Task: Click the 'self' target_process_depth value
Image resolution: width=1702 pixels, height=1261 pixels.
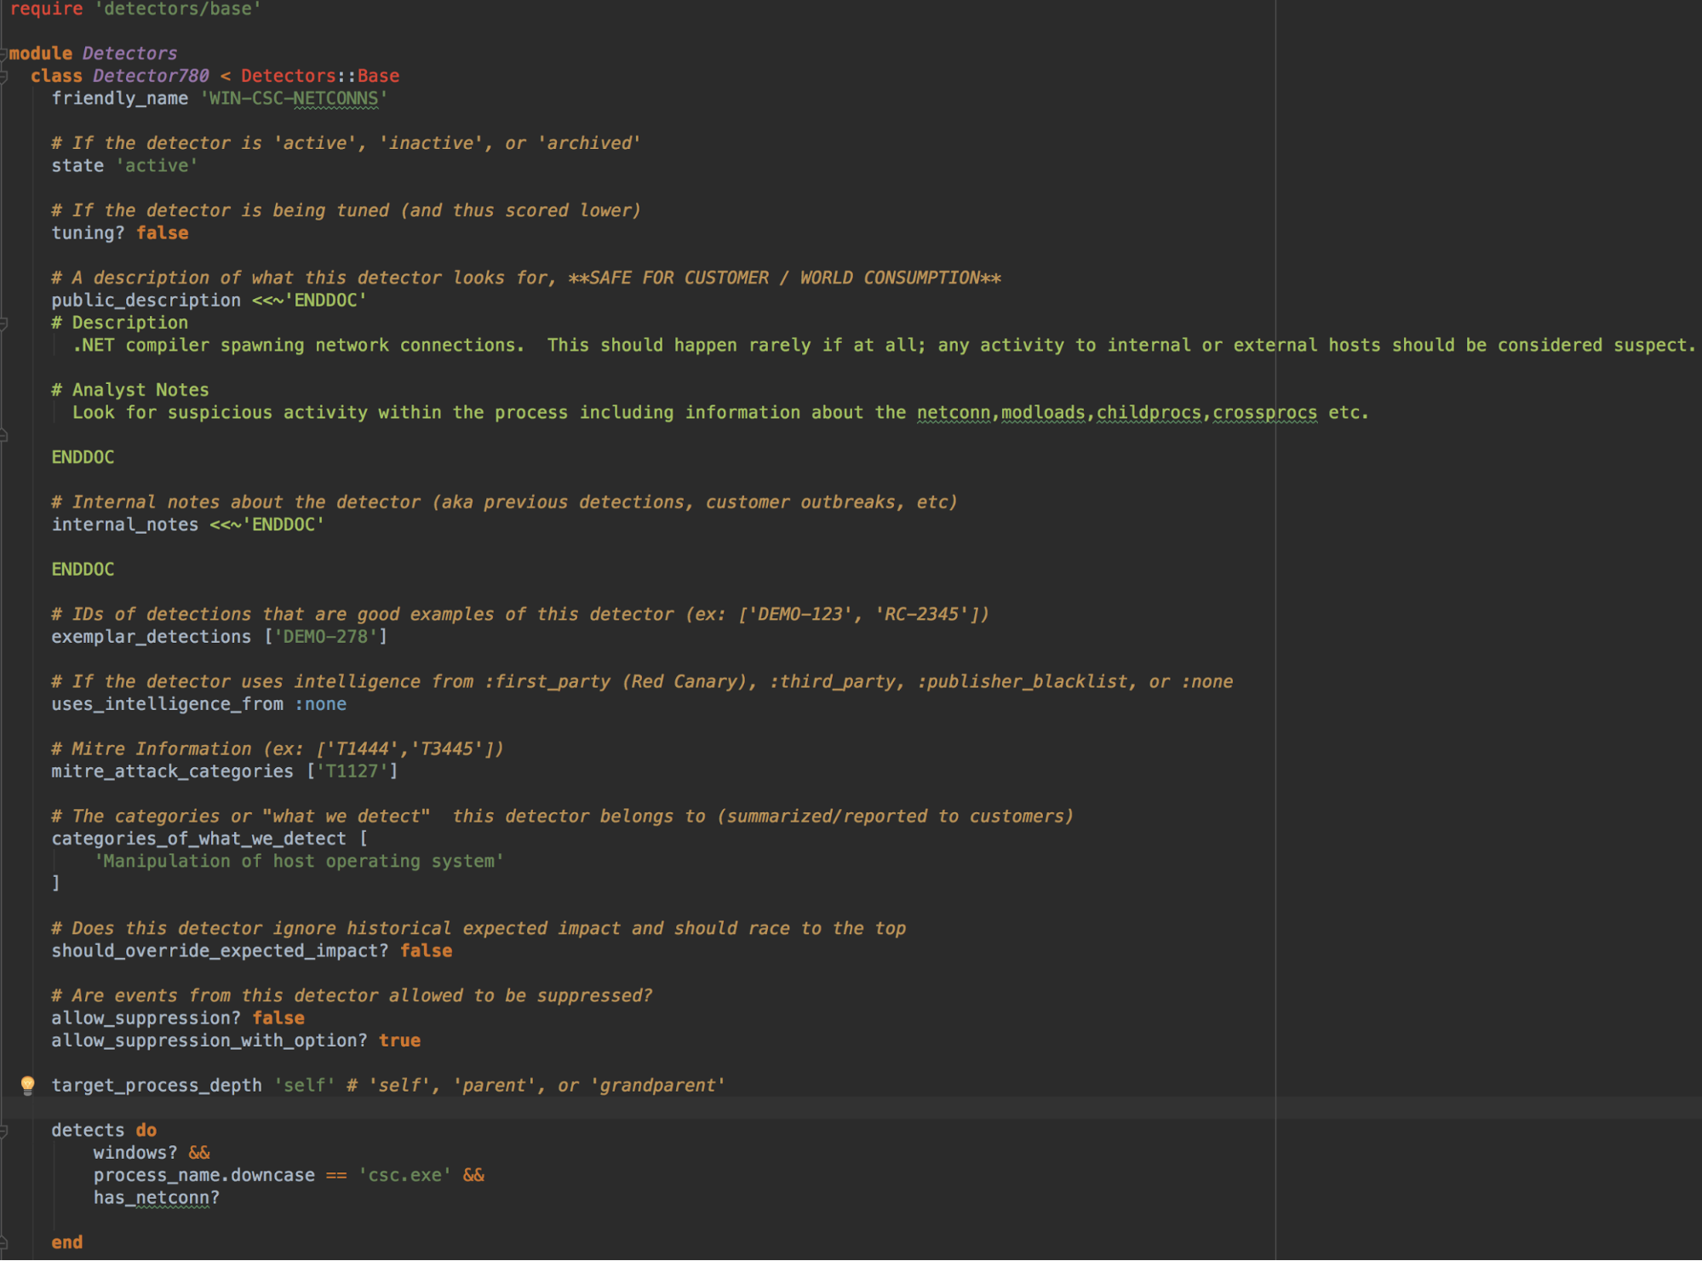Action: pyautogui.click(x=304, y=1086)
